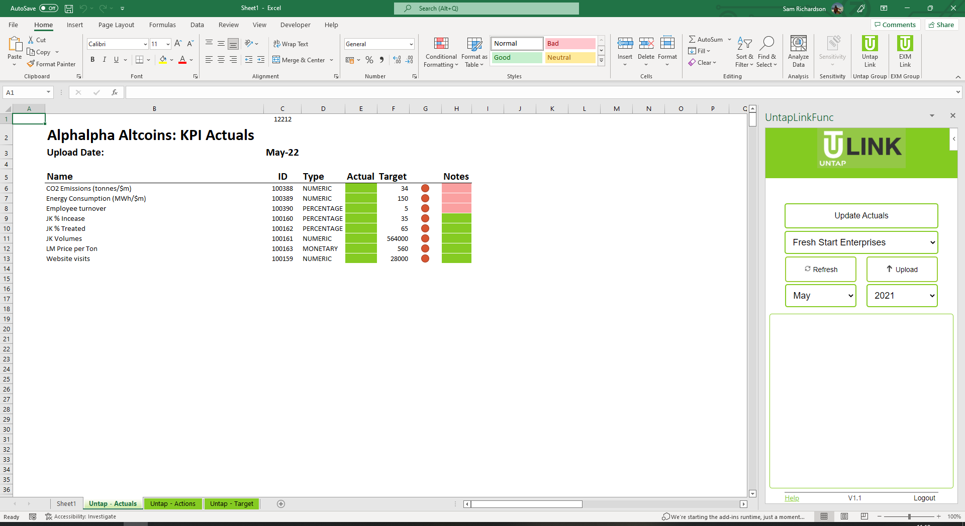The height and width of the screenshot is (526, 965).
Task: Open the Fill Color swatch dropdown
Action: click(x=172, y=60)
